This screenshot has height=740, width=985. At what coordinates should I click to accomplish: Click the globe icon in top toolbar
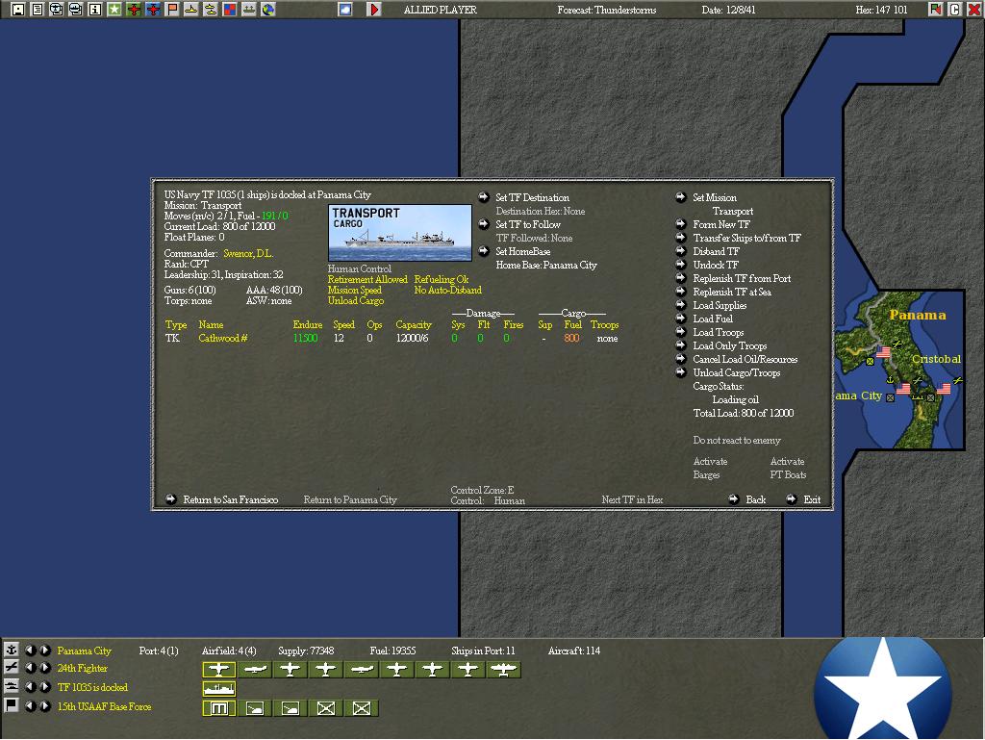(268, 10)
